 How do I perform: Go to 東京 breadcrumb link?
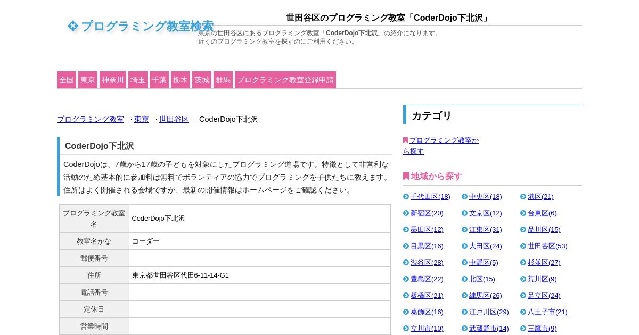(142, 119)
